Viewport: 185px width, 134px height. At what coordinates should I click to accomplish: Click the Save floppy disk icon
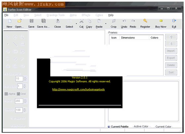(31, 21)
